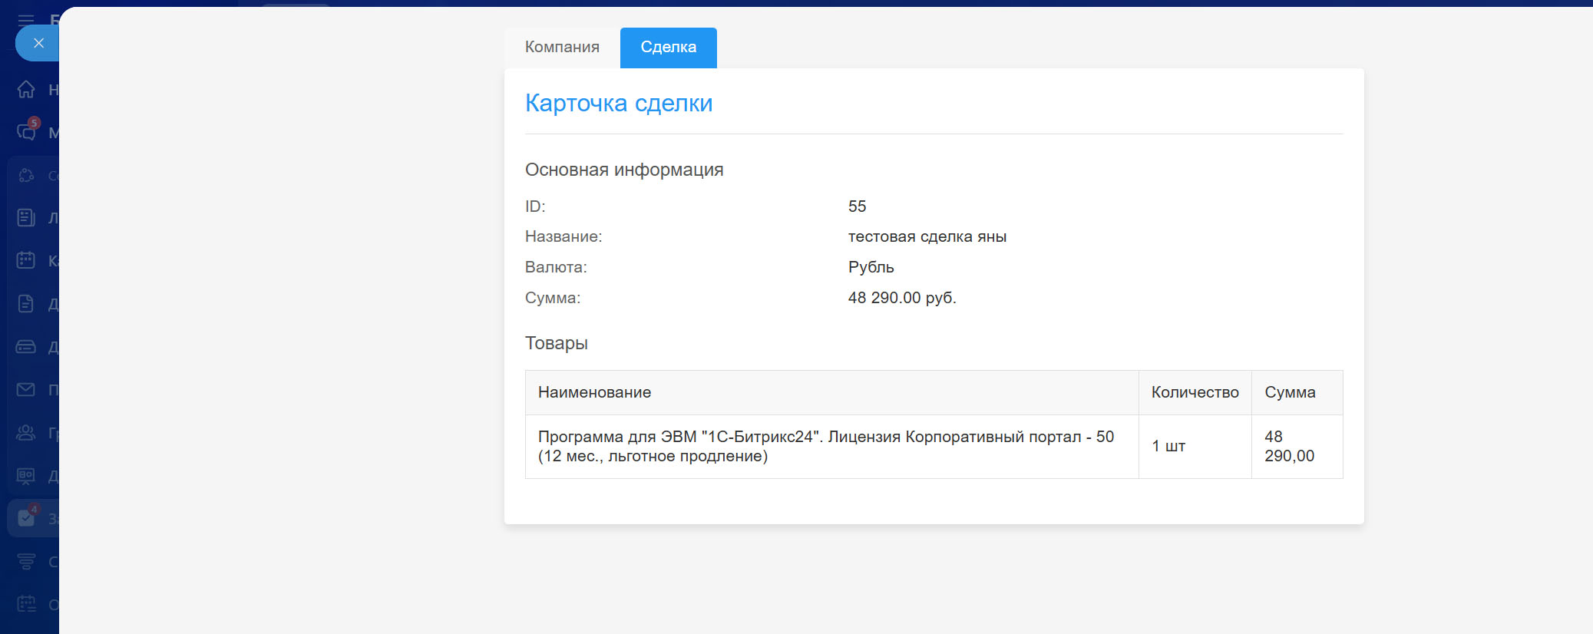Open the presentation board icon in sidebar
The image size is (1593, 634).
pos(26,476)
